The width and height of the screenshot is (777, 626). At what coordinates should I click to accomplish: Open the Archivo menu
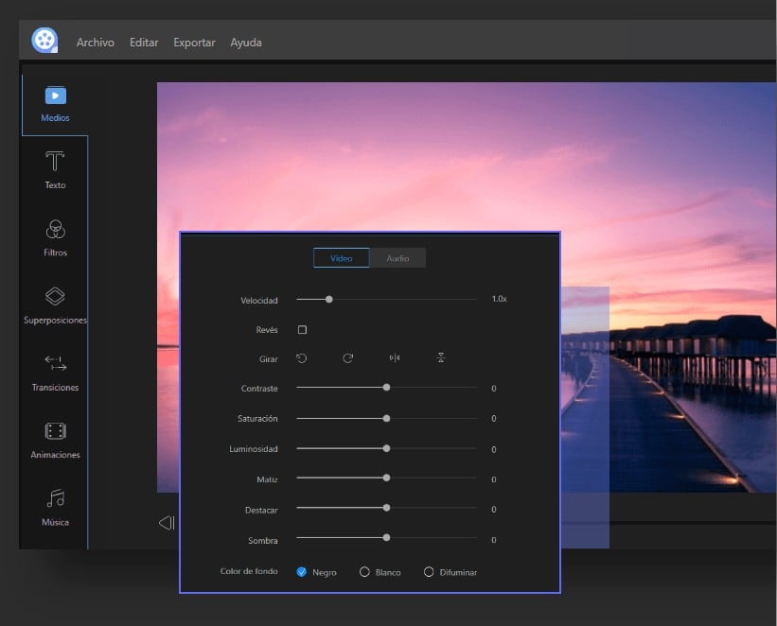pyautogui.click(x=95, y=43)
